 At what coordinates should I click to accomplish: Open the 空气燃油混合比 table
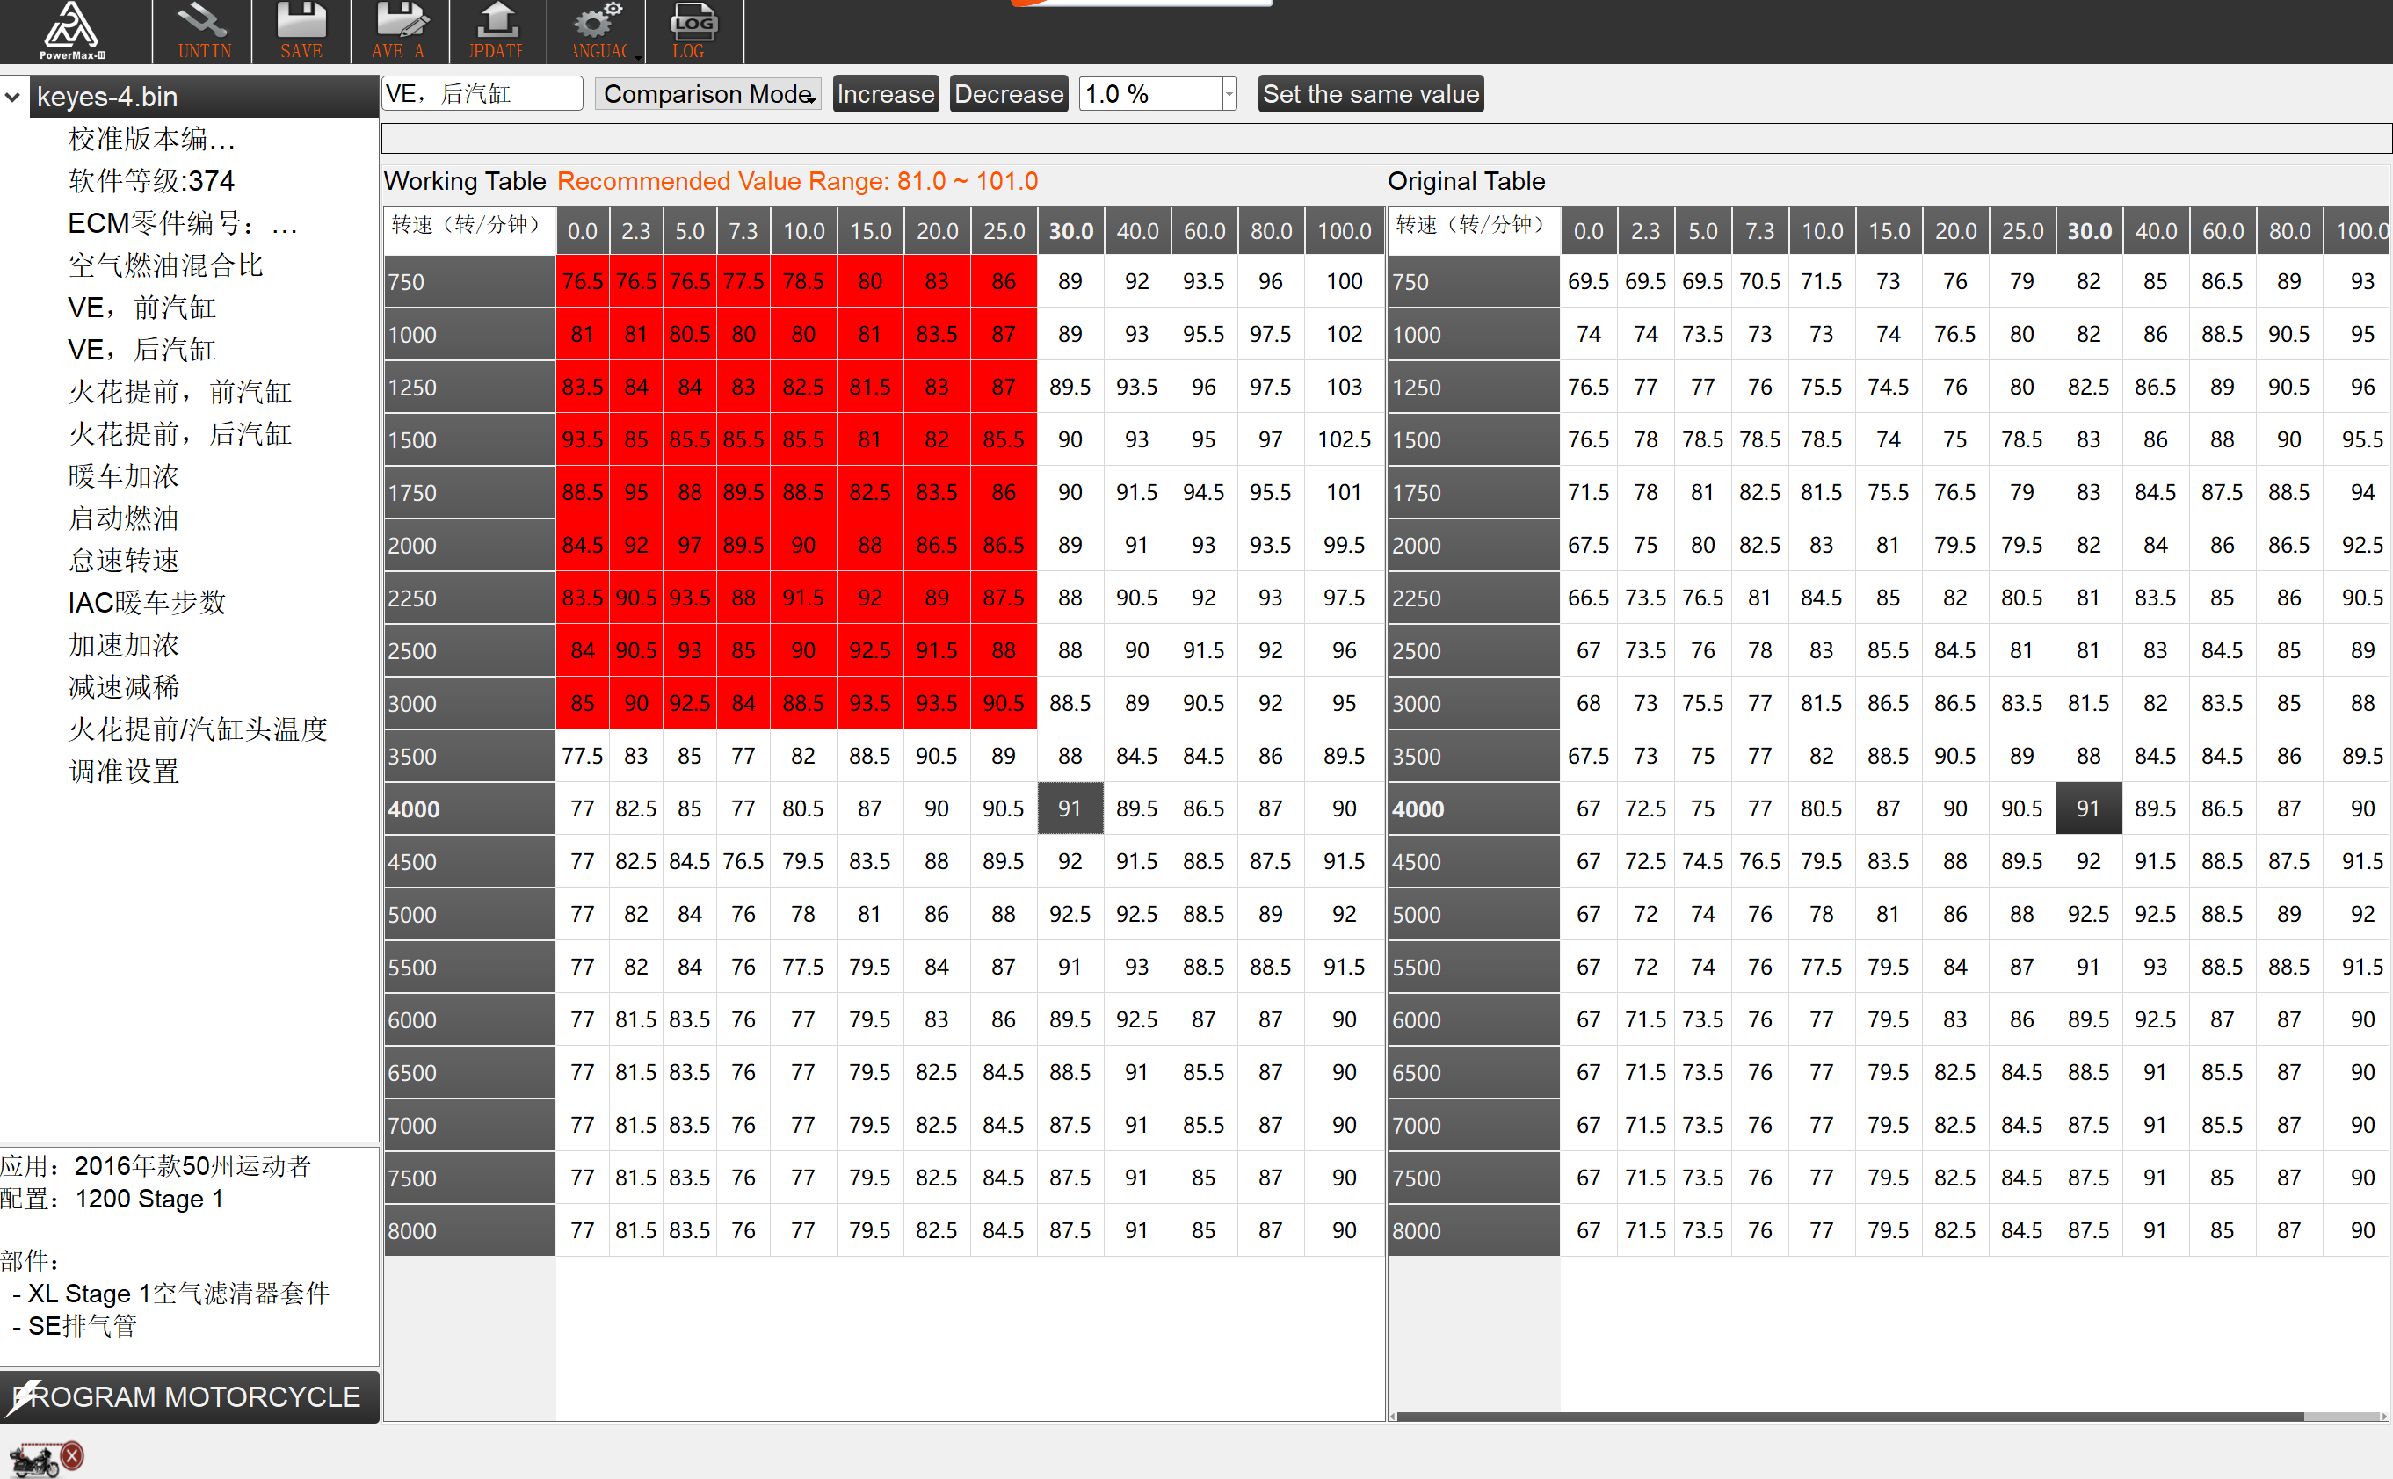(165, 266)
